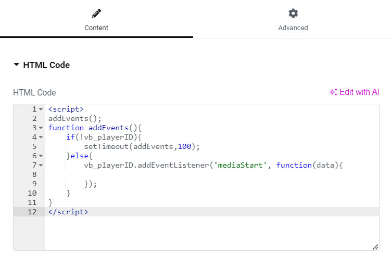
Task: Click the closing </script> tag
Action: [x=68, y=212]
